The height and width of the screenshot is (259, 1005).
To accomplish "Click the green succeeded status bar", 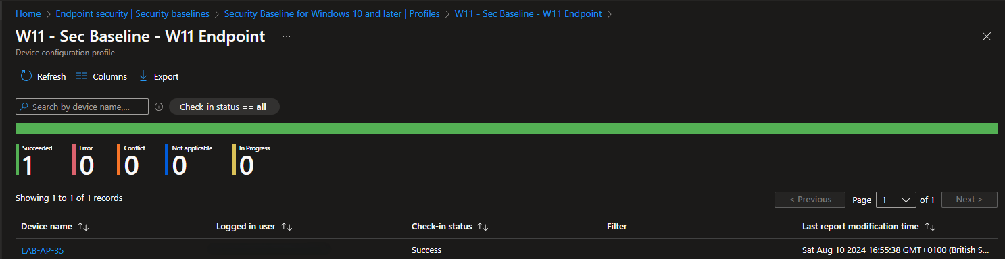I will pyautogui.click(x=506, y=129).
